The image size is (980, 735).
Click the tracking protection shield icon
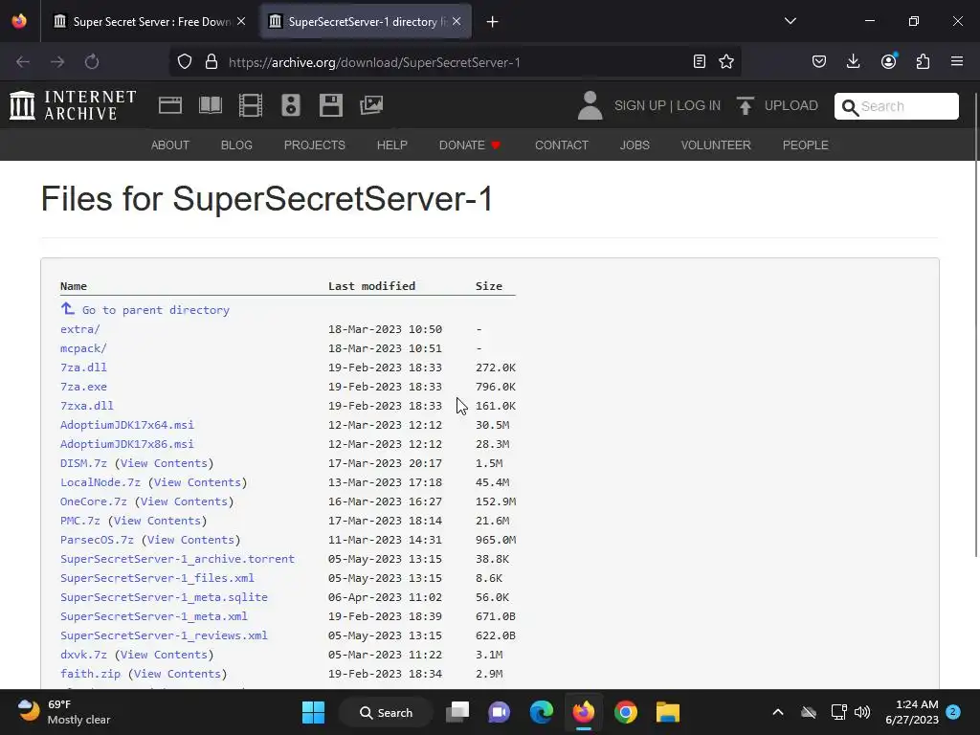185,62
